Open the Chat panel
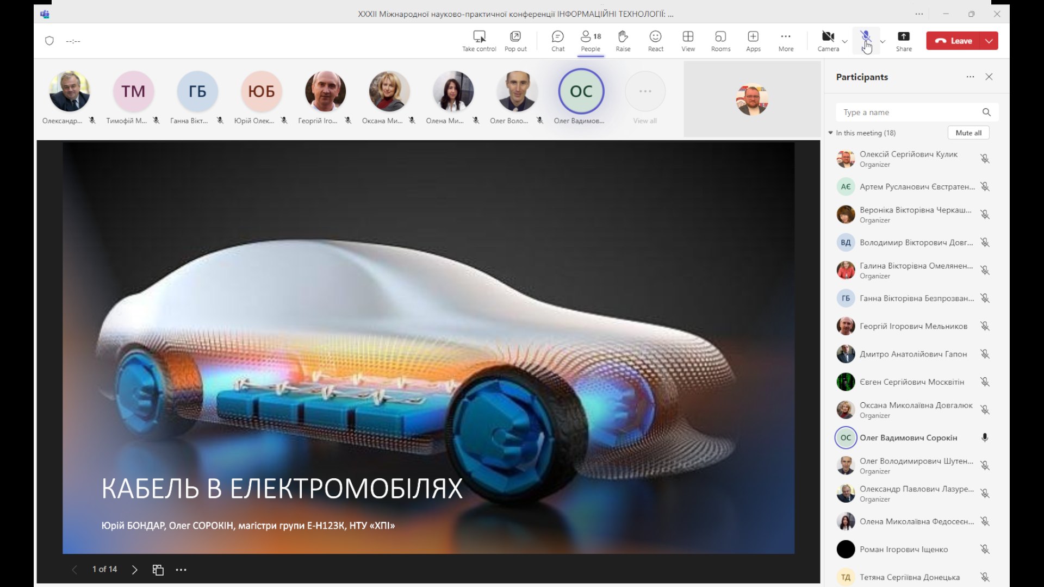The height and width of the screenshot is (587, 1044). [x=557, y=37]
